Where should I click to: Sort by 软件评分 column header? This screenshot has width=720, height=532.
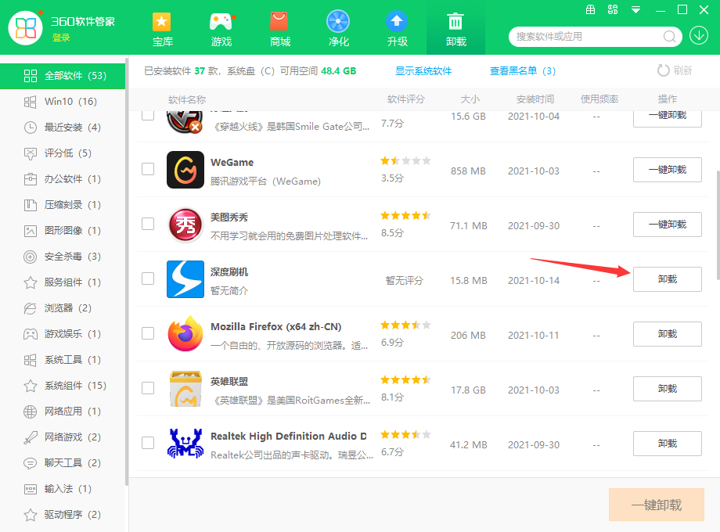coord(406,99)
